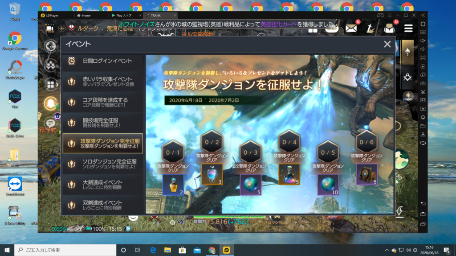Open the in-game bag inventory icon
Screen dimensions: 456x256
pos(389,28)
